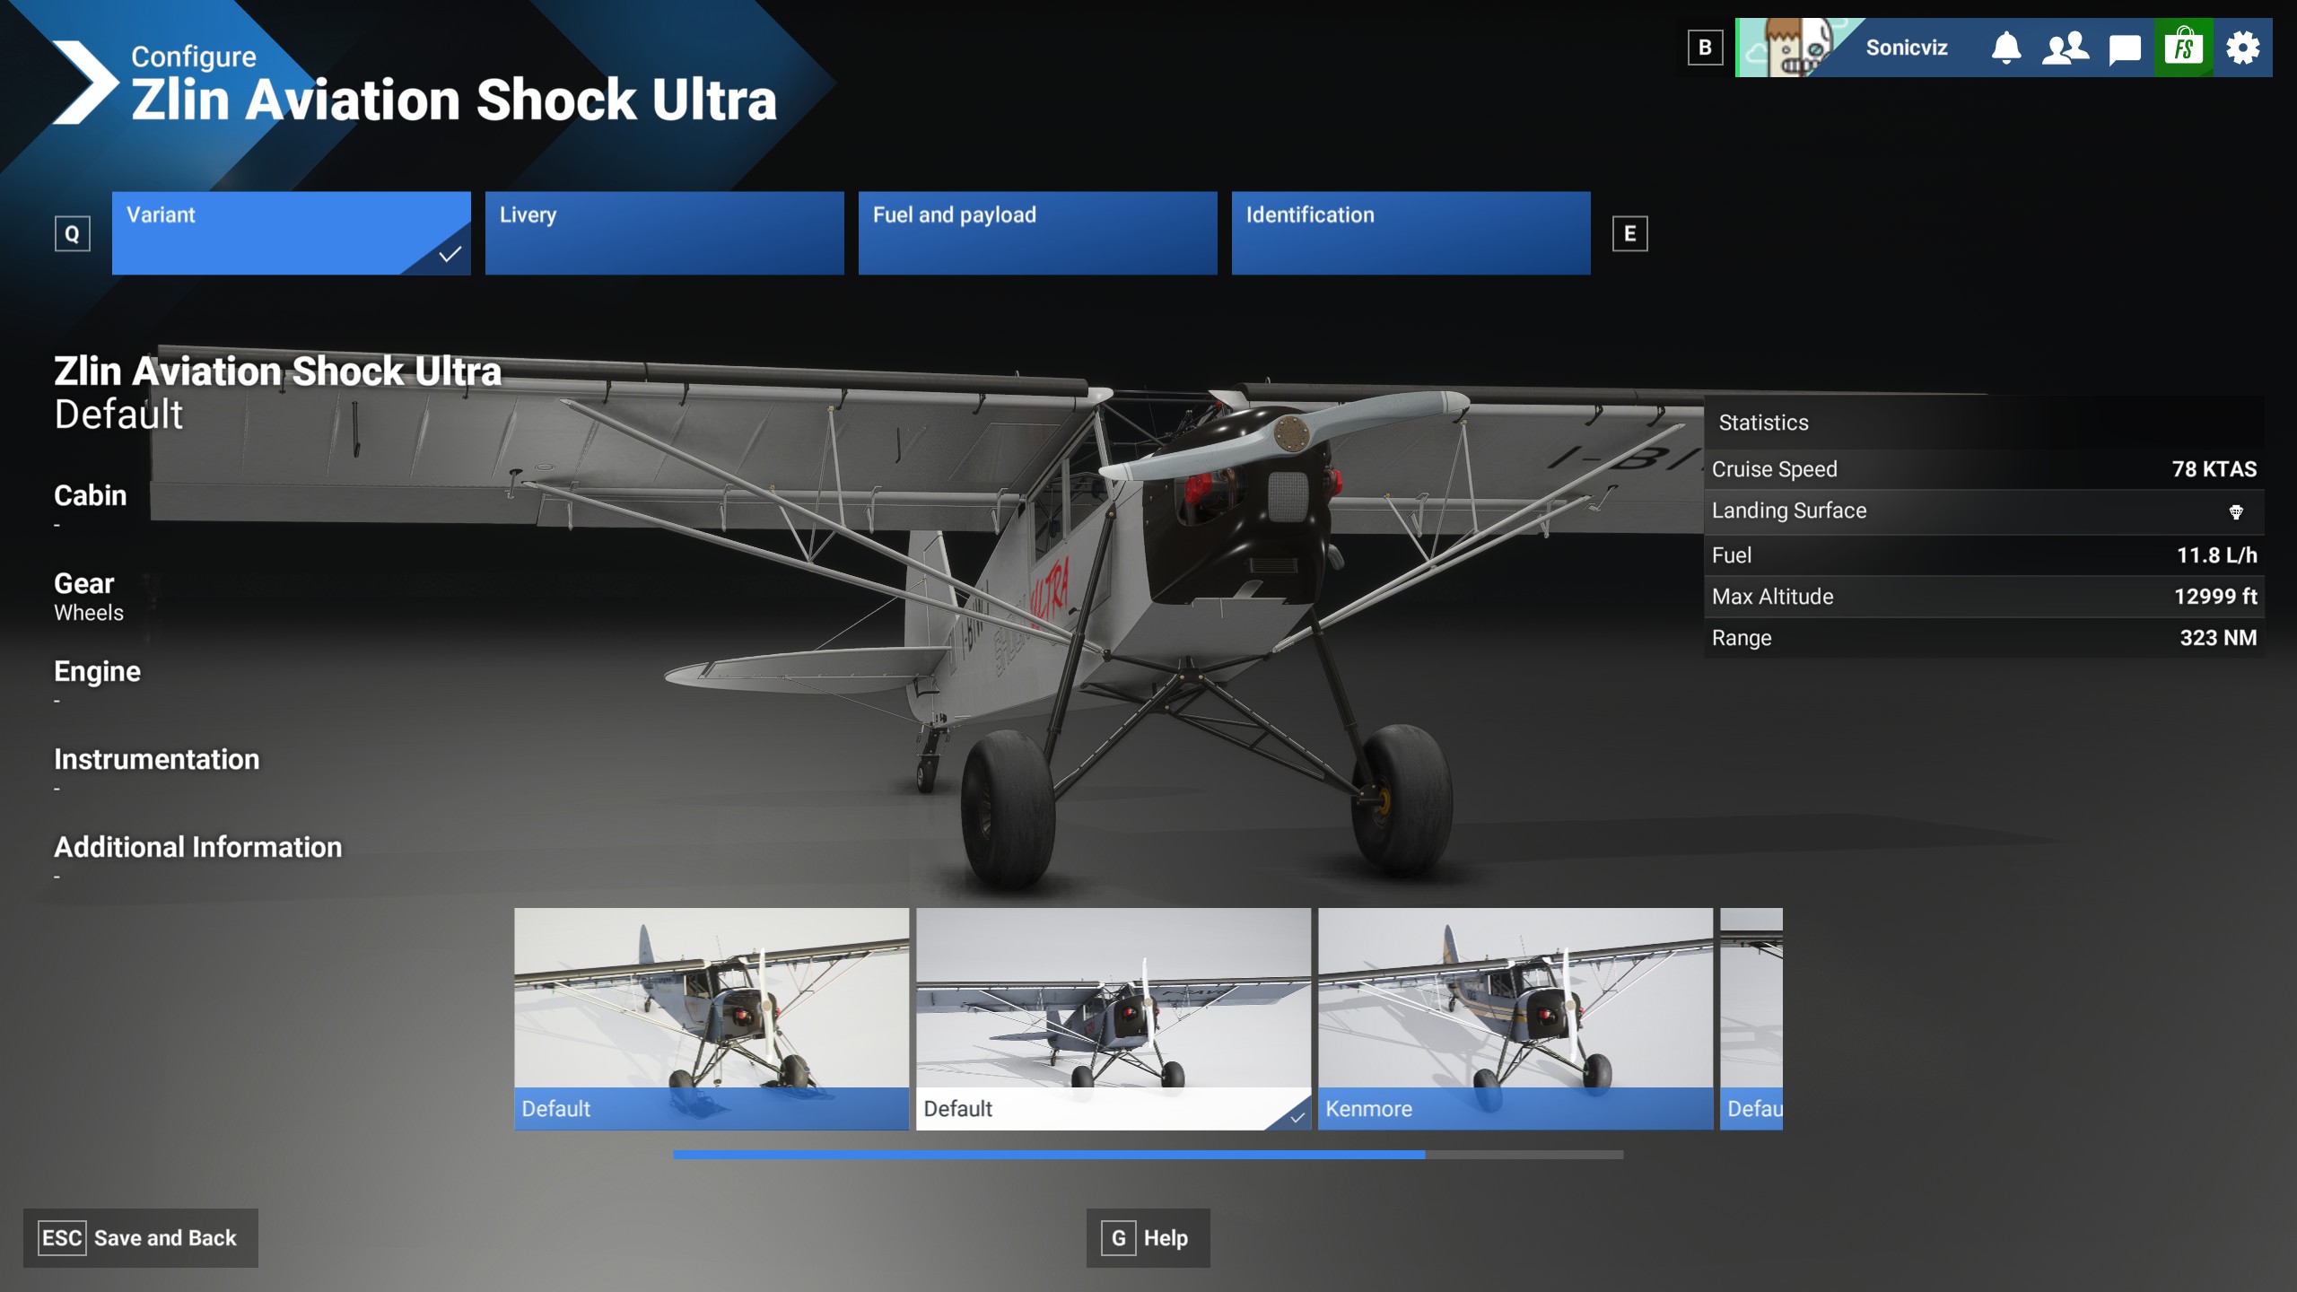Viewport: 2297px width, 1292px height.
Task: Click the Sonicviz username
Action: click(1907, 48)
